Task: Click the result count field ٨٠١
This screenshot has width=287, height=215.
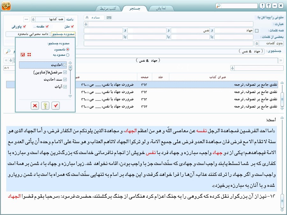Action: pyautogui.click(x=9, y=68)
